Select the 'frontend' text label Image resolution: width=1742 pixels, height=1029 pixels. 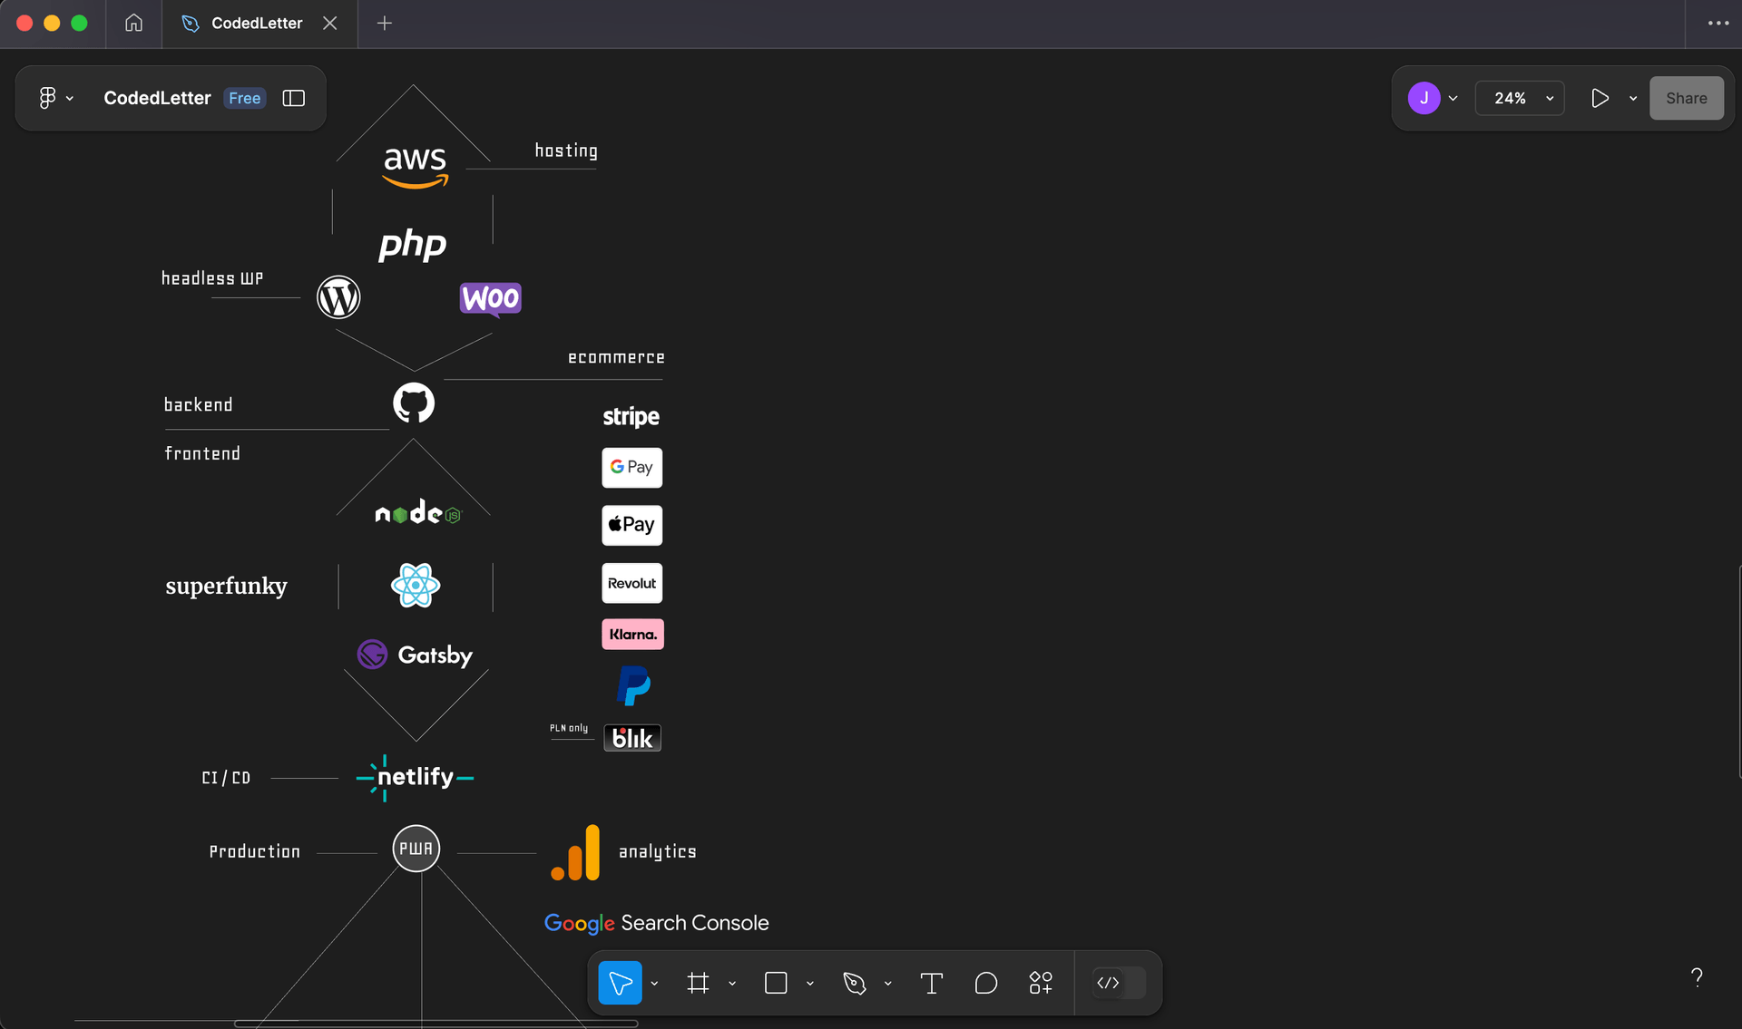coord(202,453)
